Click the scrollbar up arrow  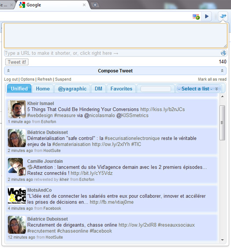(x=222, y=97)
